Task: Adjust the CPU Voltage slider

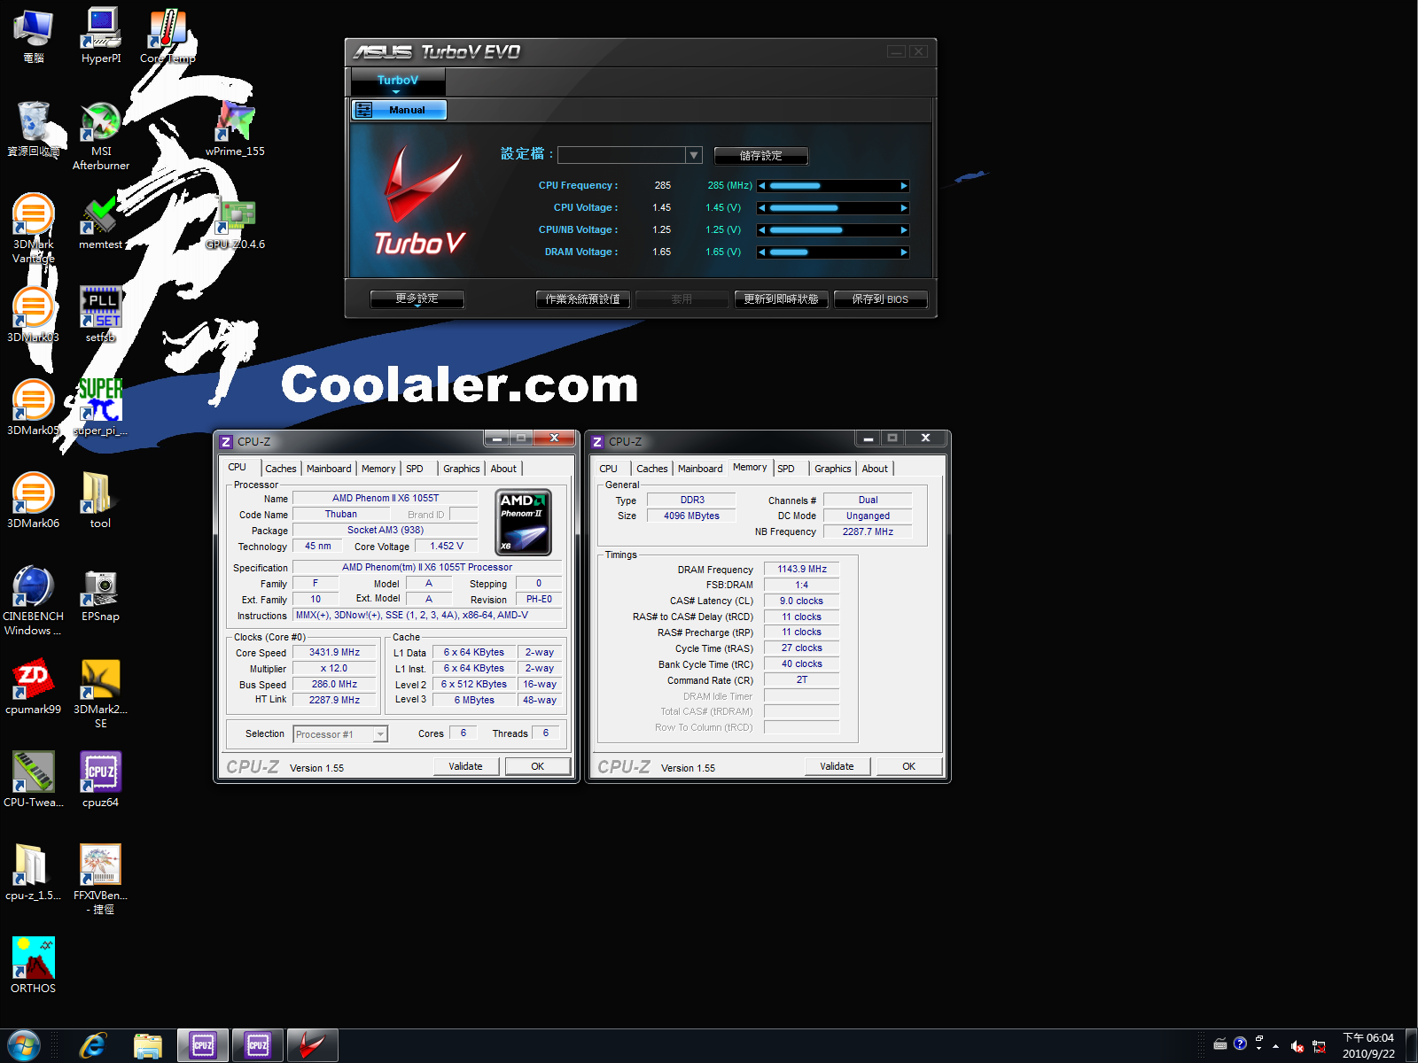Action: coord(833,208)
